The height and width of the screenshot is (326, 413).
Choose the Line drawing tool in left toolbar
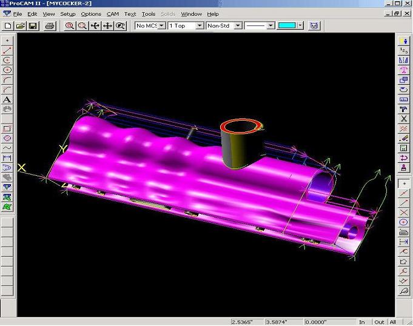tap(7, 50)
